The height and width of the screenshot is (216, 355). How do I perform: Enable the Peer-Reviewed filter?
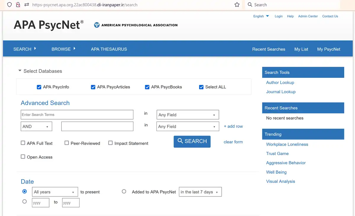(x=67, y=143)
